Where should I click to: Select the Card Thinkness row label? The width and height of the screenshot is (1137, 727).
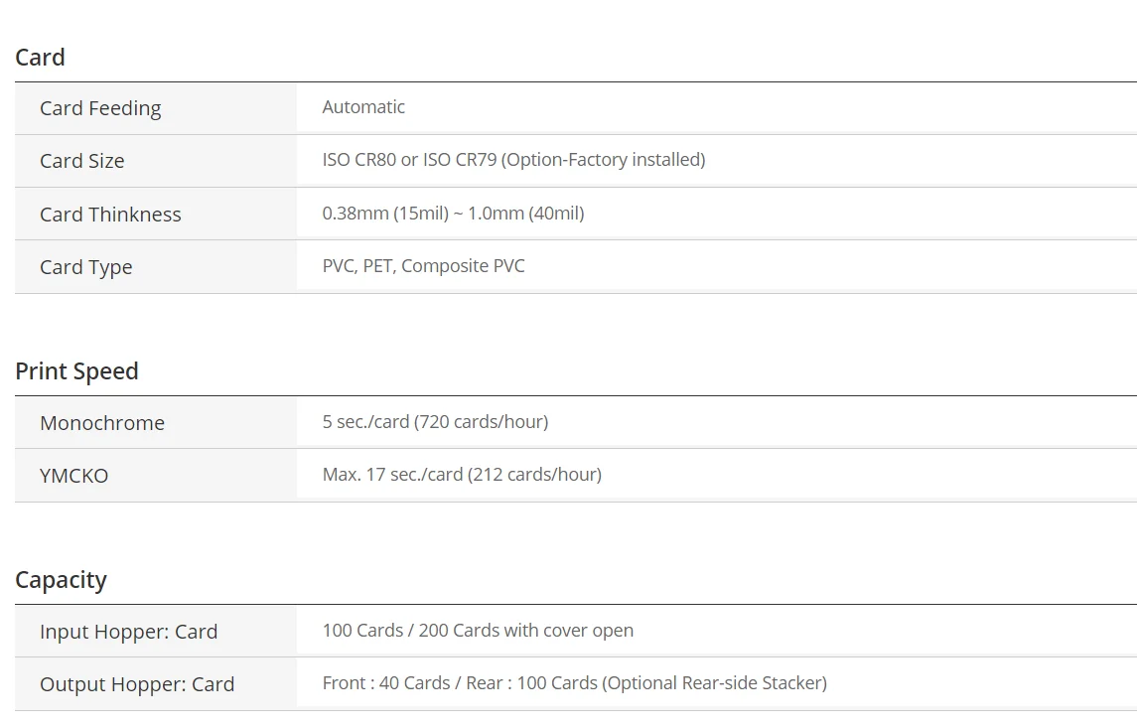tap(110, 215)
